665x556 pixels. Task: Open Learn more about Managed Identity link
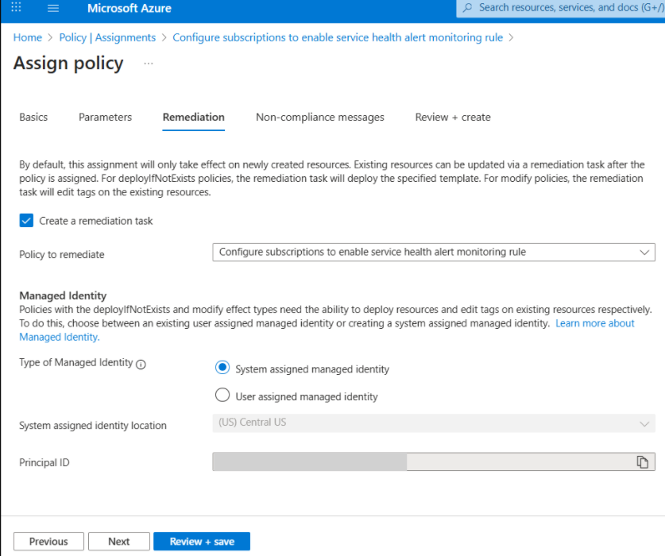tap(594, 323)
